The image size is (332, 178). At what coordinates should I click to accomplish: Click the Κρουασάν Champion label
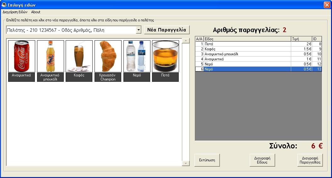coord(108,77)
